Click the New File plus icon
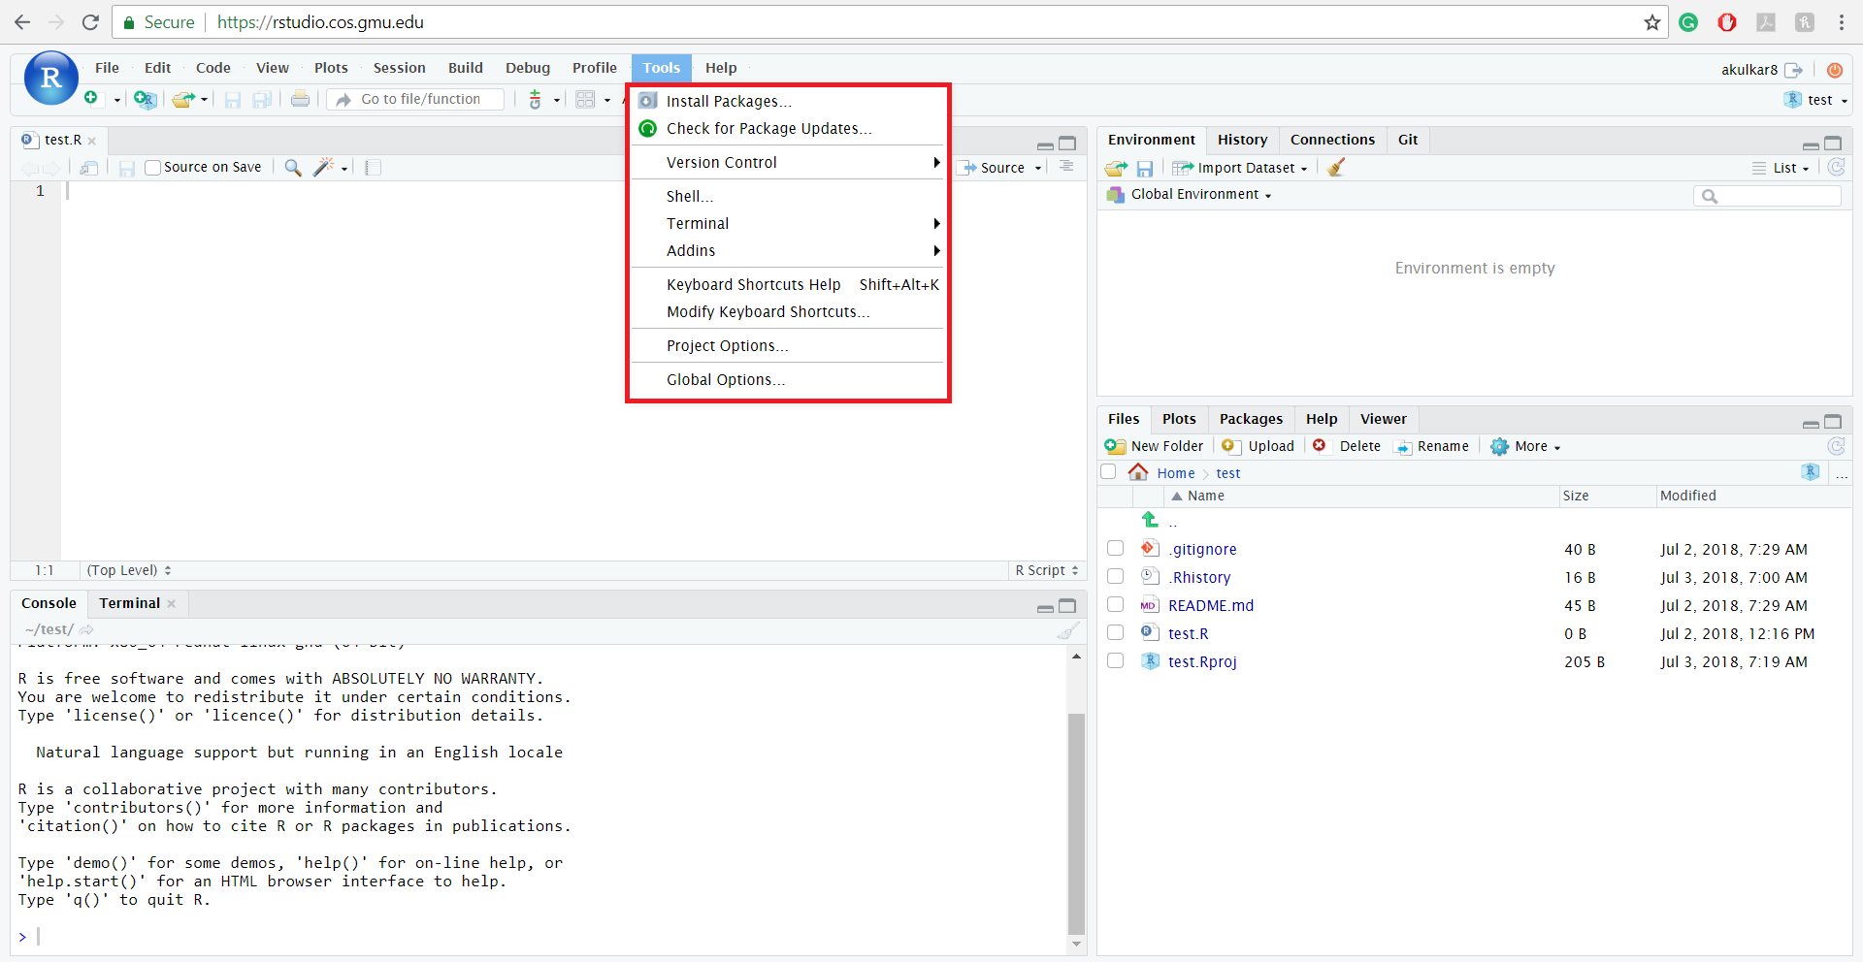1863x962 pixels. (x=91, y=98)
